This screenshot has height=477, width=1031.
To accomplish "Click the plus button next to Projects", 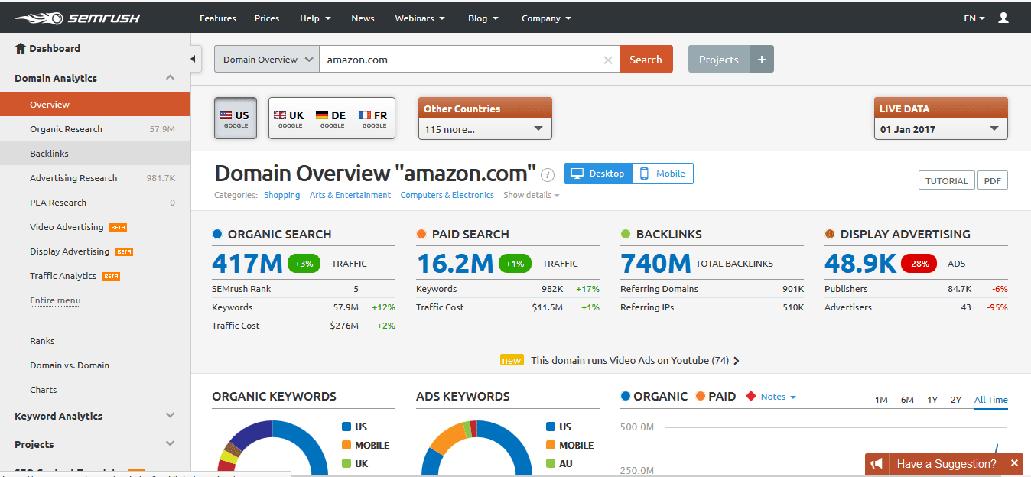I will coord(761,58).
